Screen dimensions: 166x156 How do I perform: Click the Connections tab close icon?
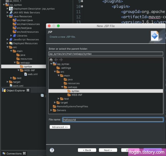[x=24, y=153]
